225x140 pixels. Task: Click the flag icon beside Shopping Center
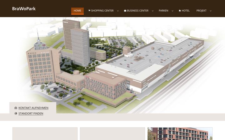[x=89, y=11]
